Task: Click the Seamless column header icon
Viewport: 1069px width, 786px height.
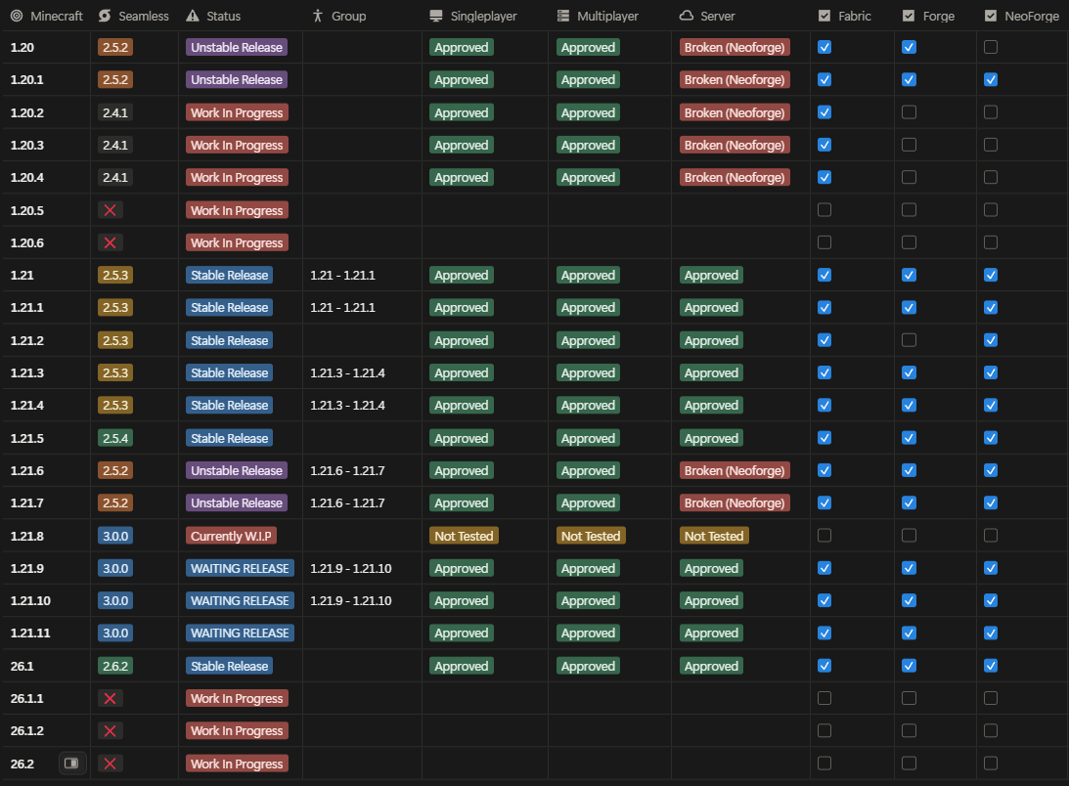Action: [105, 16]
